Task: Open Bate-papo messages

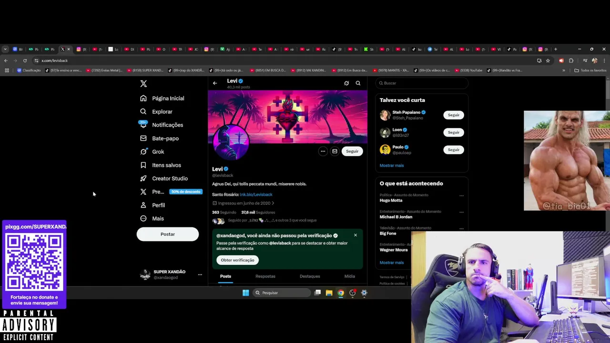Action: coord(159,138)
